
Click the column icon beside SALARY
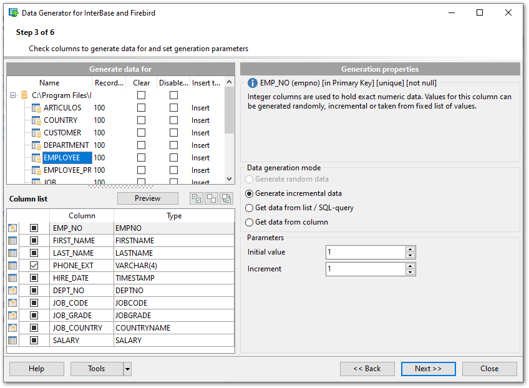coord(12,341)
